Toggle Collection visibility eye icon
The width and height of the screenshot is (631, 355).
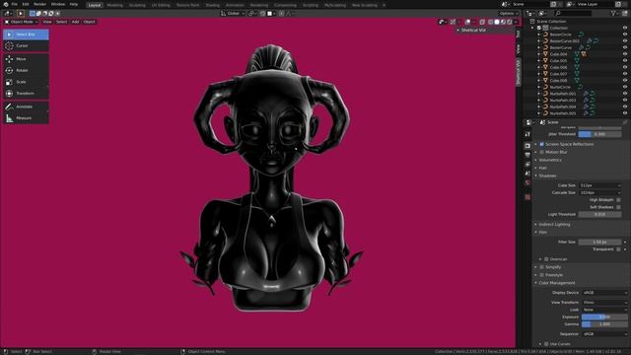[625, 28]
